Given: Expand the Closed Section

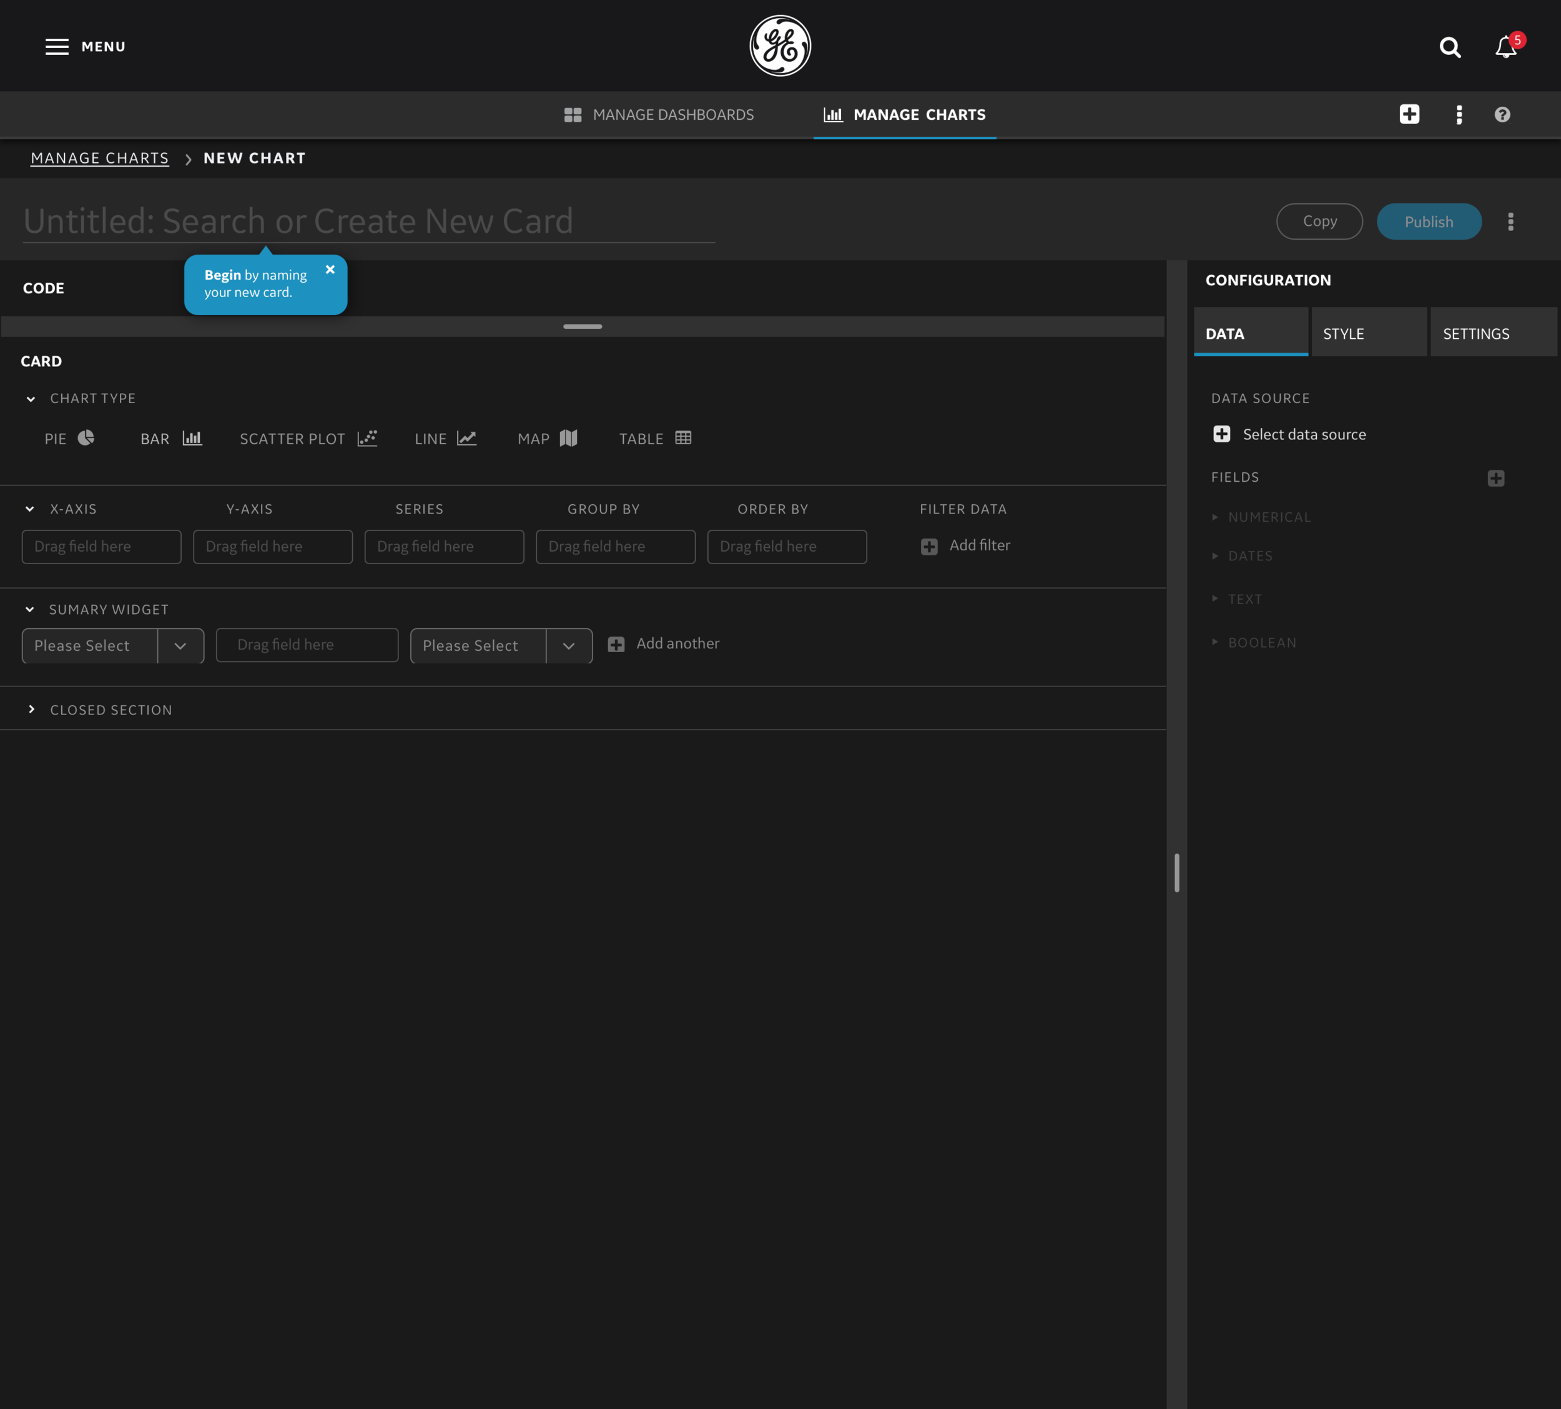Looking at the screenshot, I should (31, 709).
